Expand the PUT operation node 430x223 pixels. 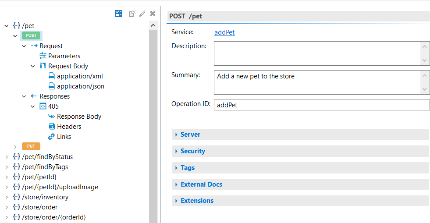coord(15,147)
